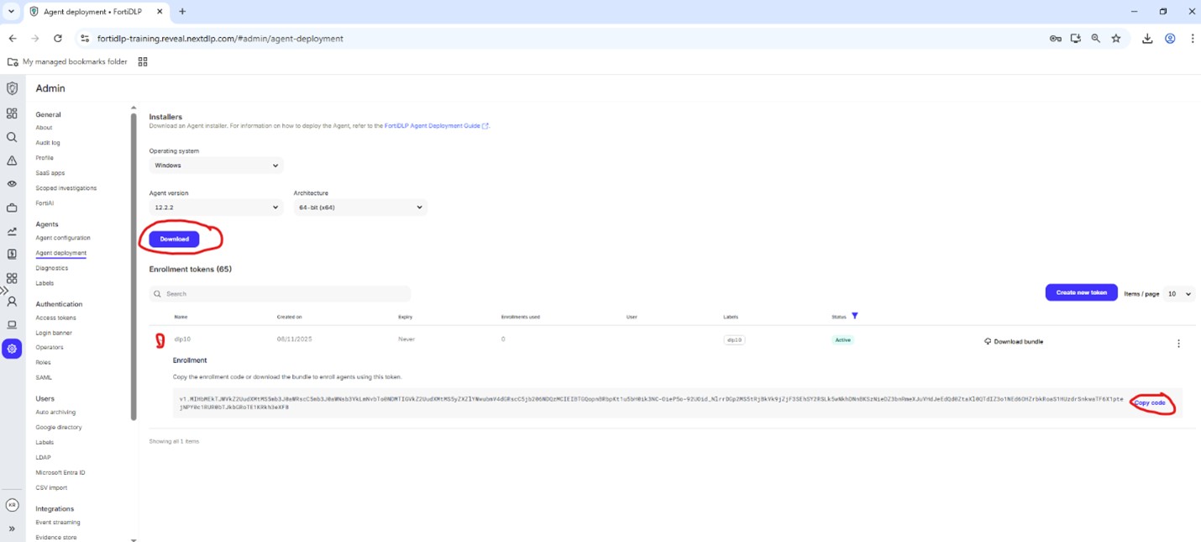
Task: Click the Create new token button
Action: (1082, 292)
